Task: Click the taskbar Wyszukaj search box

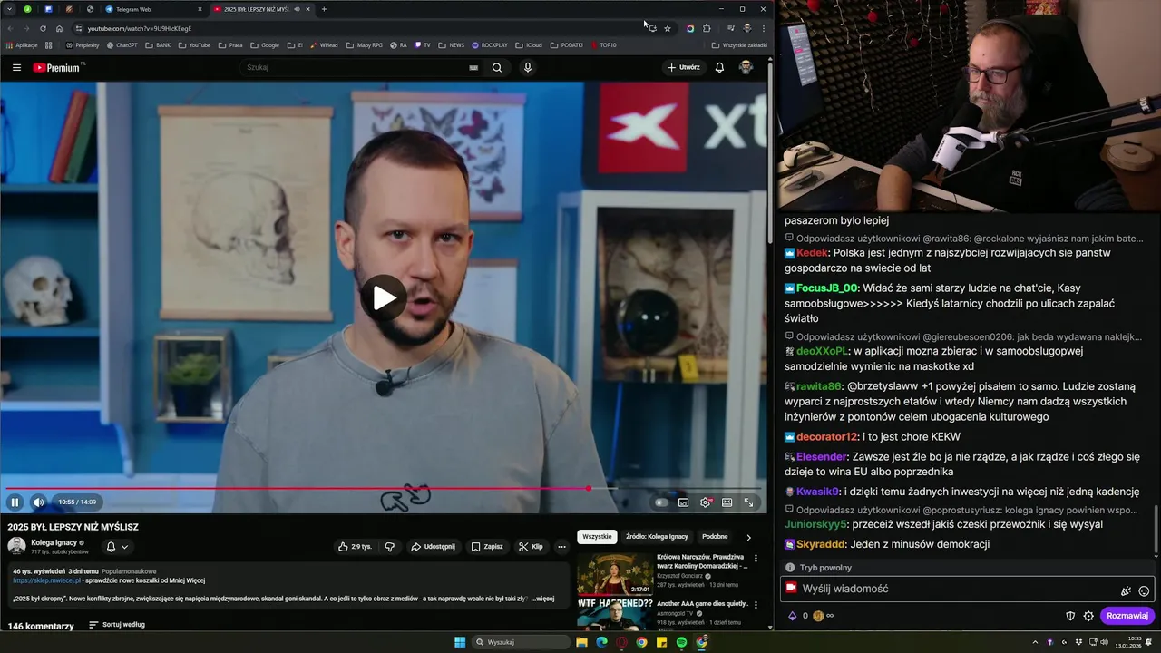Action: click(522, 642)
